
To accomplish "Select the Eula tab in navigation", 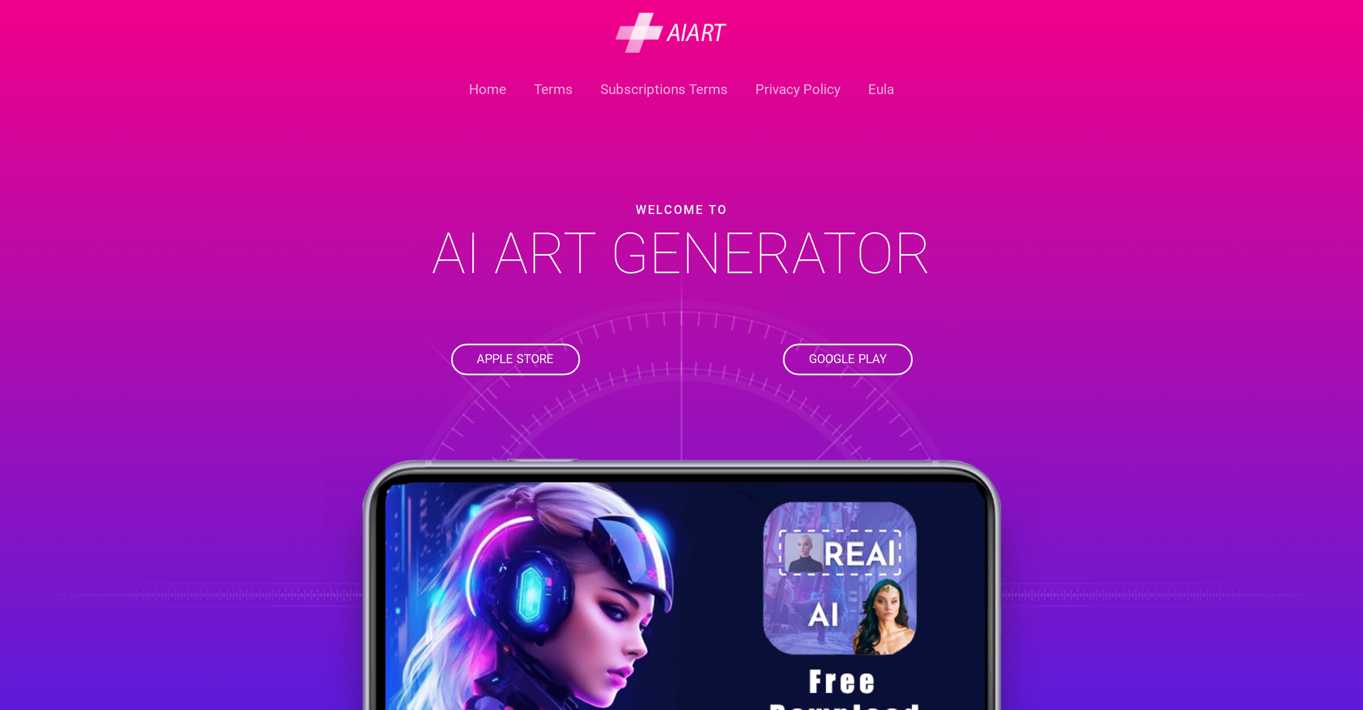I will 881,89.
